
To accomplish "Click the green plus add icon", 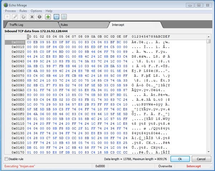I will coord(48,17).
